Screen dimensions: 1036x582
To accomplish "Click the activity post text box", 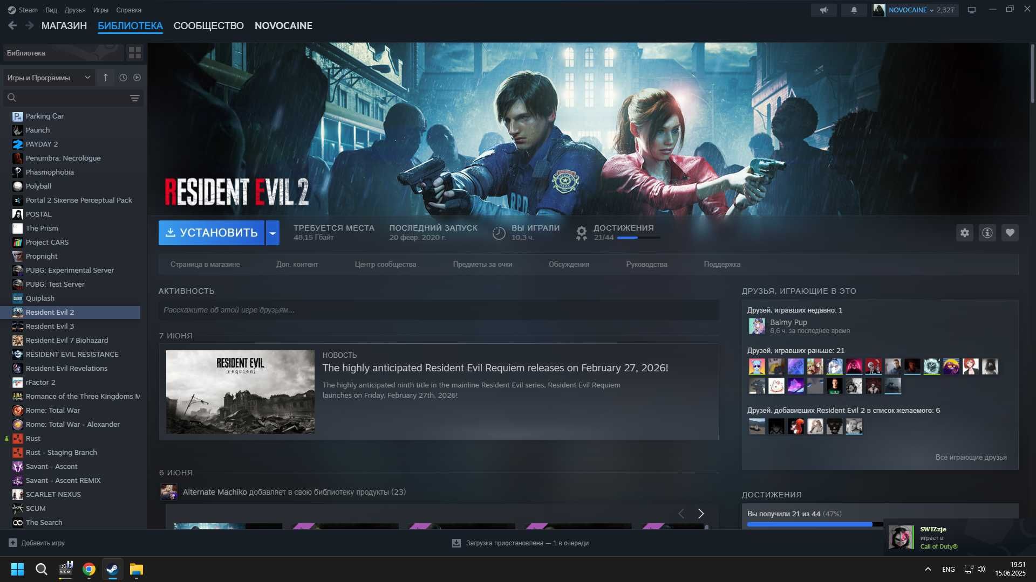I will [439, 310].
